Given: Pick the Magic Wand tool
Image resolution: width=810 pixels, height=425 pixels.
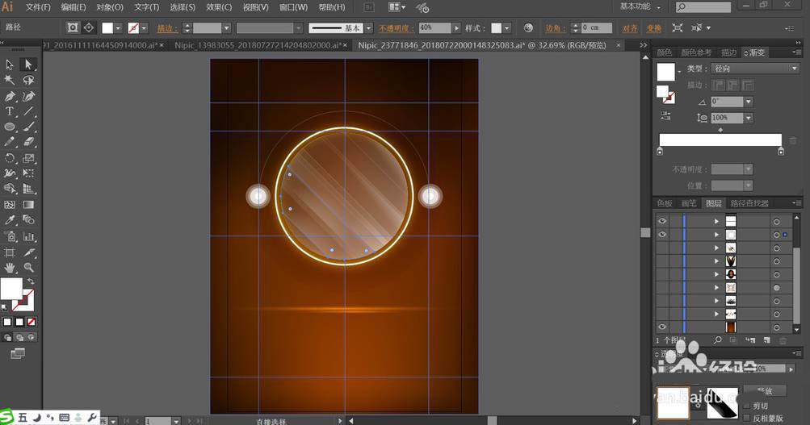Looking at the screenshot, I should [x=10, y=80].
